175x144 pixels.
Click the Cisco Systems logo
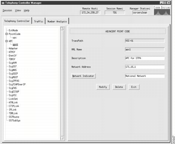click(x=162, y=11)
